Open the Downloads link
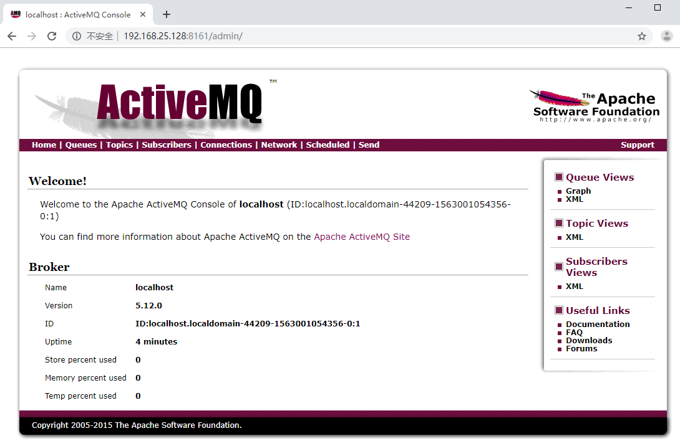The width and height of the screenshot is (680, 441). (589, 341)
